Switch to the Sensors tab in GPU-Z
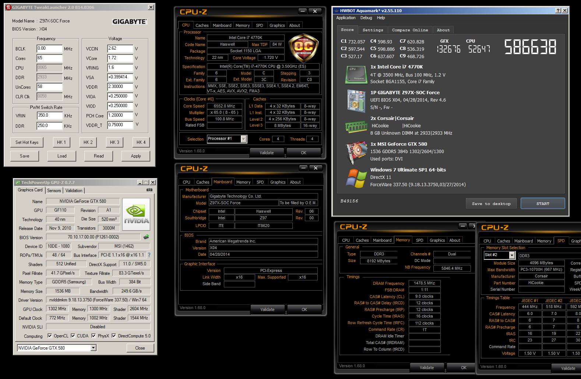 (54, 191)
